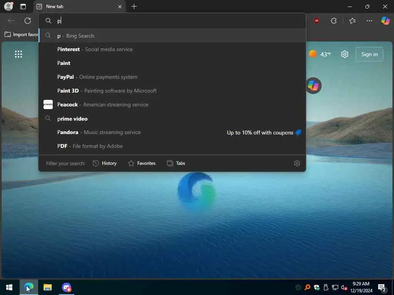Select the prime video search suggestion
Screen dimensions: 394x295
[x=172, y=119]
